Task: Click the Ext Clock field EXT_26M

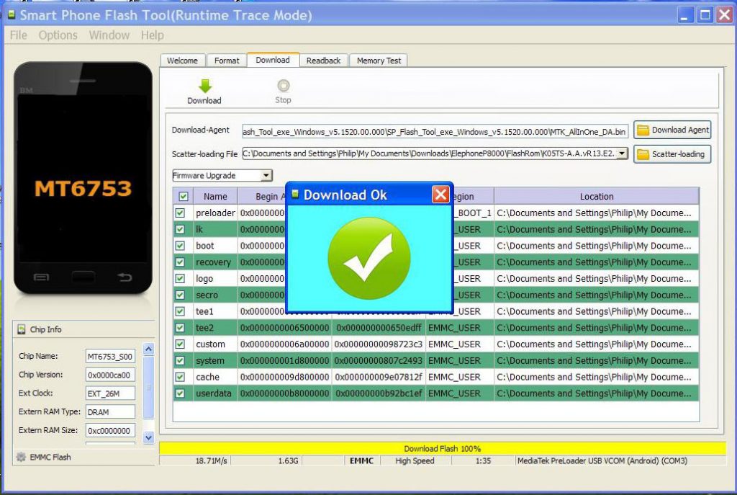Action: pos(110,393)
